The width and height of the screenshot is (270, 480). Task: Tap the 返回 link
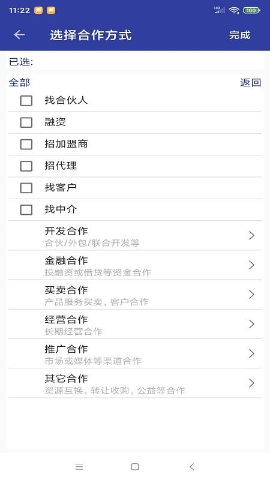(x=250, y=83)
